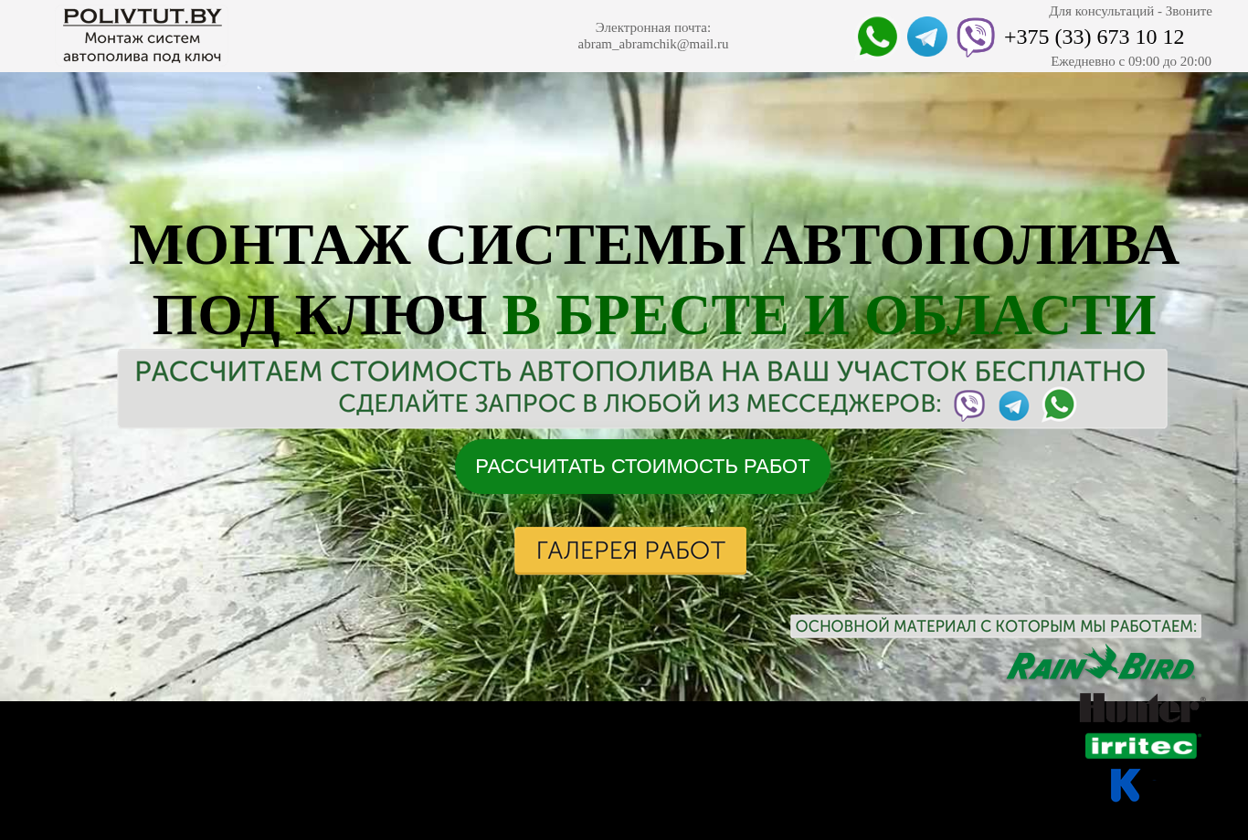This screenshot has height=840, width=1248.
Task: Click 'ОСНОВНОЙ МАТЕРИАЛ С КОТОРЫМ МЫ РАБОТАЕМ:' label
Action: click(996, 626)
